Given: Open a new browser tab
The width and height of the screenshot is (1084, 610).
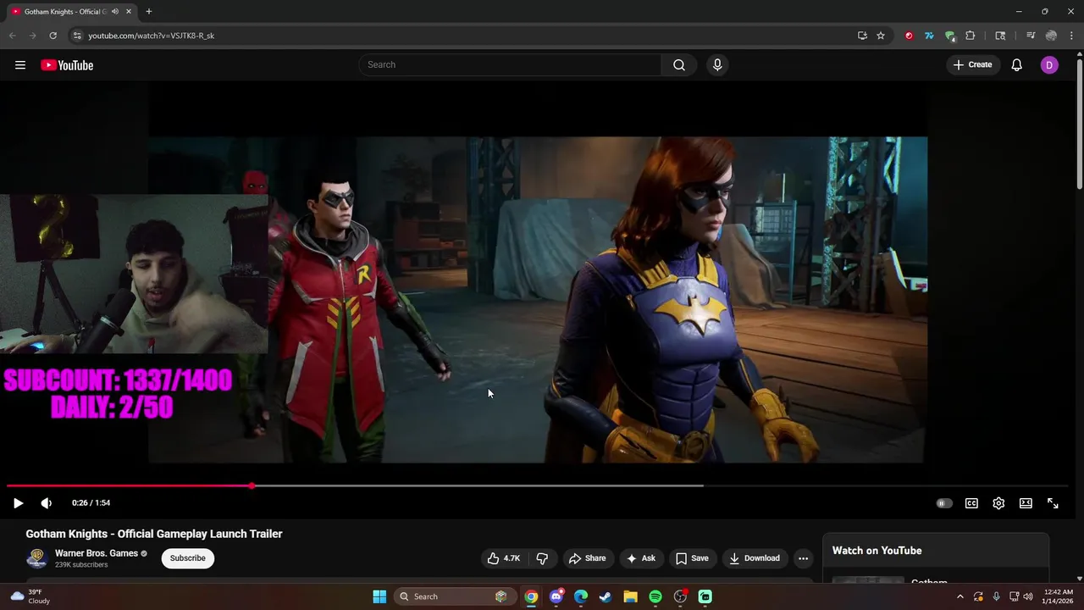Looking at the screenshot, I should click(149, 12).
